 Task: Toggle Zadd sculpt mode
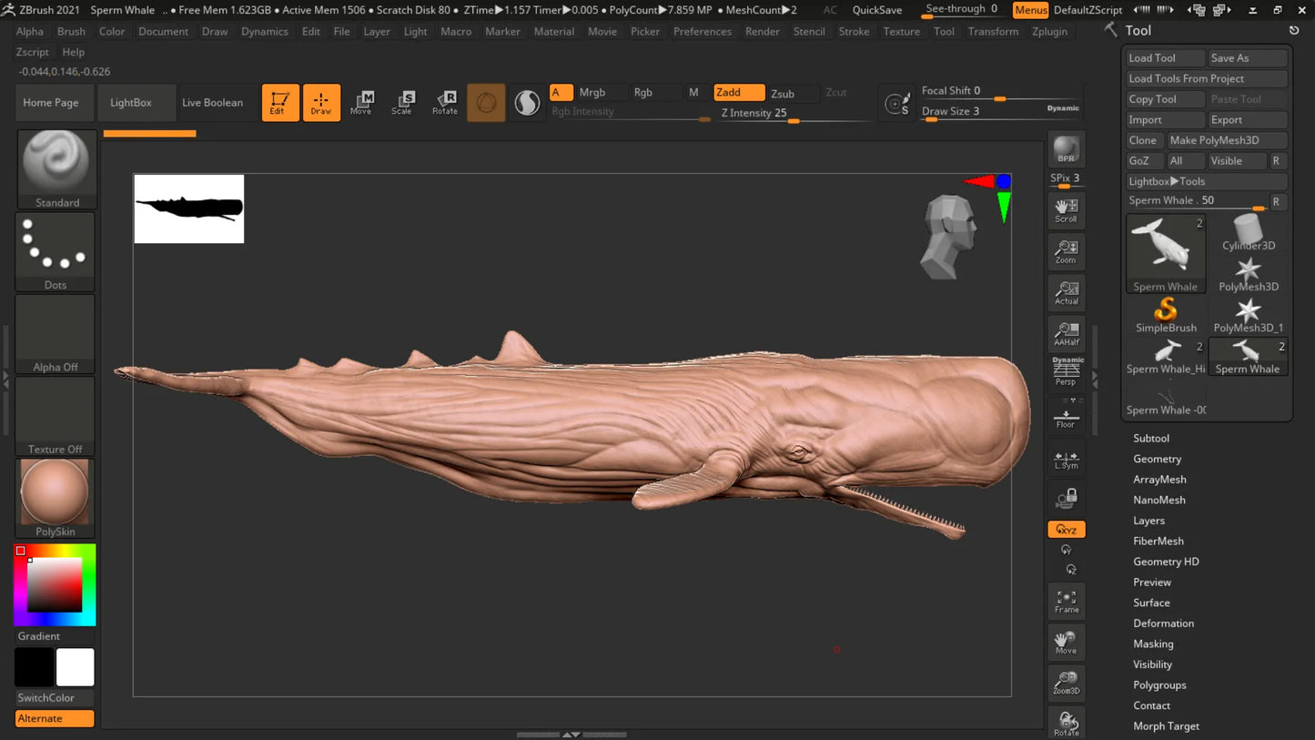click(738, 93)
